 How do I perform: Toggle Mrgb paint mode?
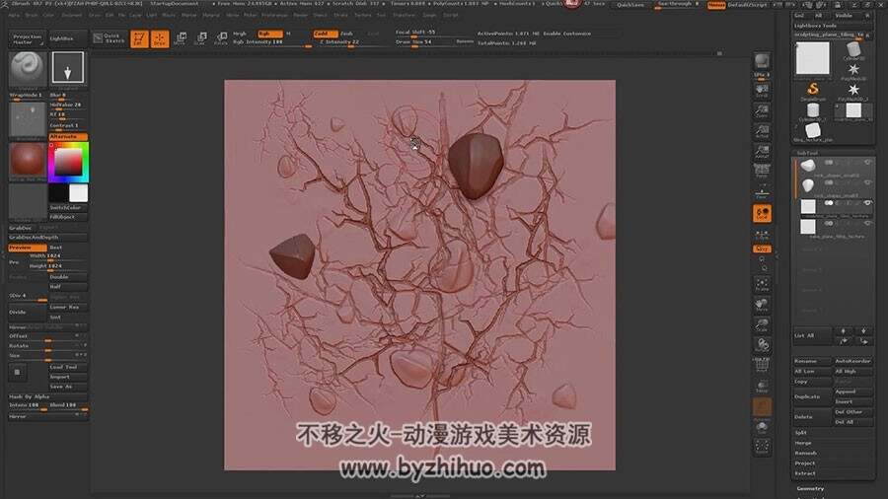pyautogui.click(x=240, y=34)
